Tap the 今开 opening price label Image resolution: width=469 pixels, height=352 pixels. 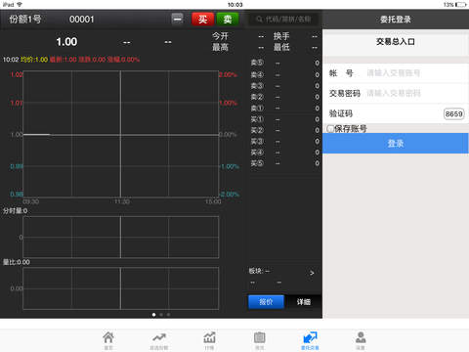[220, 36]
